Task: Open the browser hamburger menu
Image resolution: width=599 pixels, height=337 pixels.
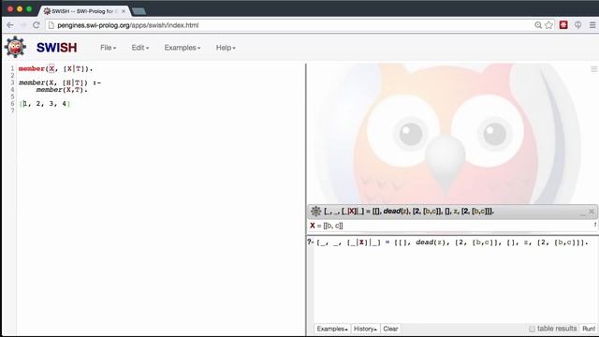Action: pyautogui.click(x=592, y=25)
